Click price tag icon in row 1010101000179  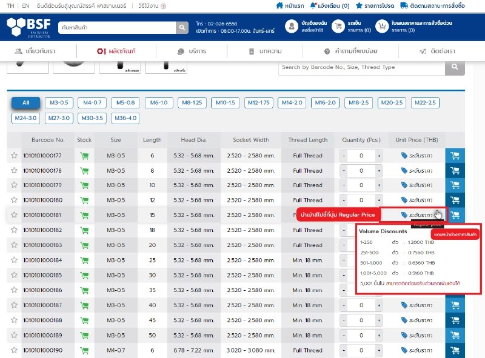[404, 185]
